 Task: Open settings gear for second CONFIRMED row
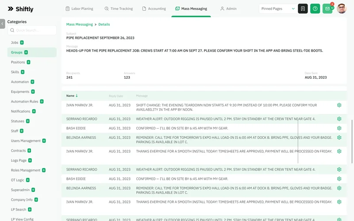[339, 179]
